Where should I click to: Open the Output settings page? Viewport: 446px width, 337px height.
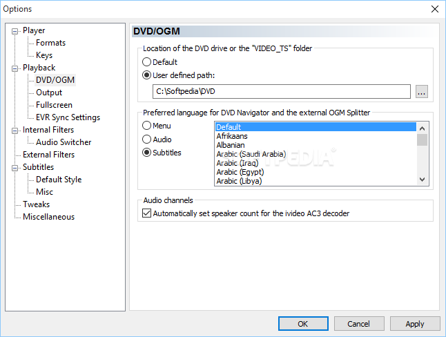click(x=49, y=93)
